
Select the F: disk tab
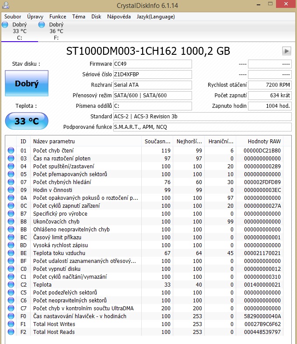tap(56, 31)
